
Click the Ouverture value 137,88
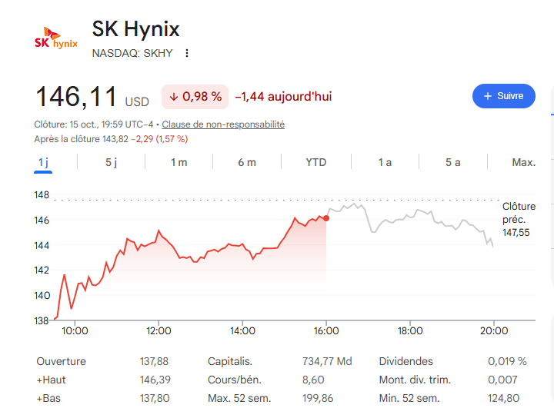pos(154,361)
